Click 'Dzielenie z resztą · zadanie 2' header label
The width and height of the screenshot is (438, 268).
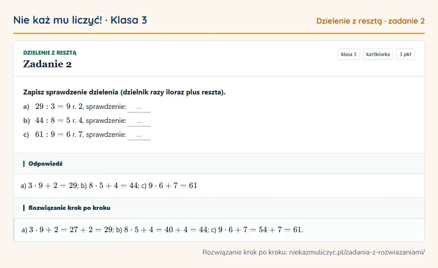370,21
